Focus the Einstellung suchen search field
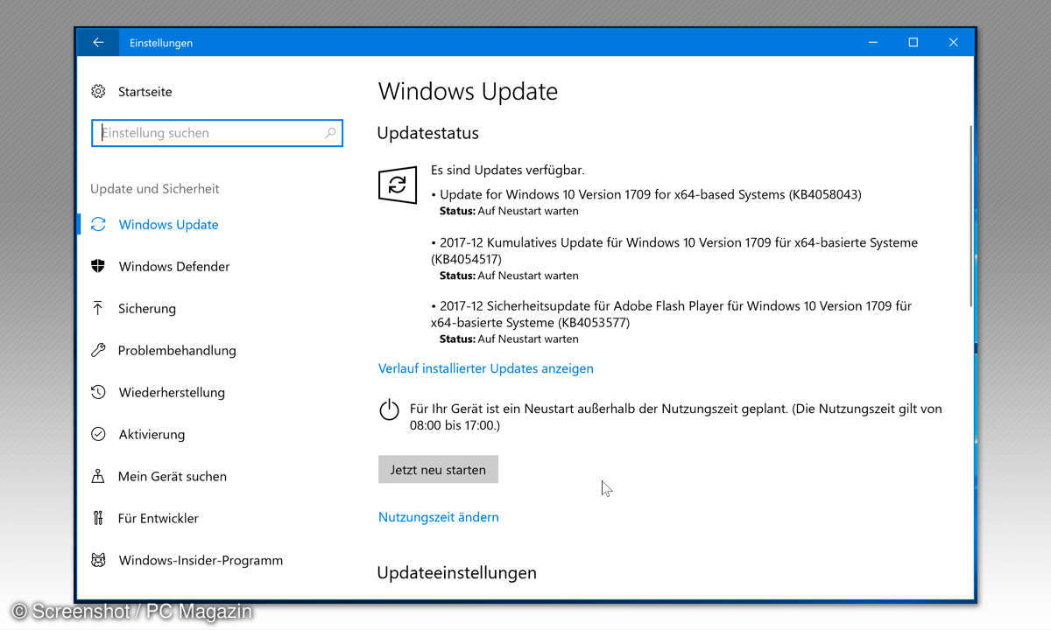Screen dimensions: 1051x630 (210, 133)
